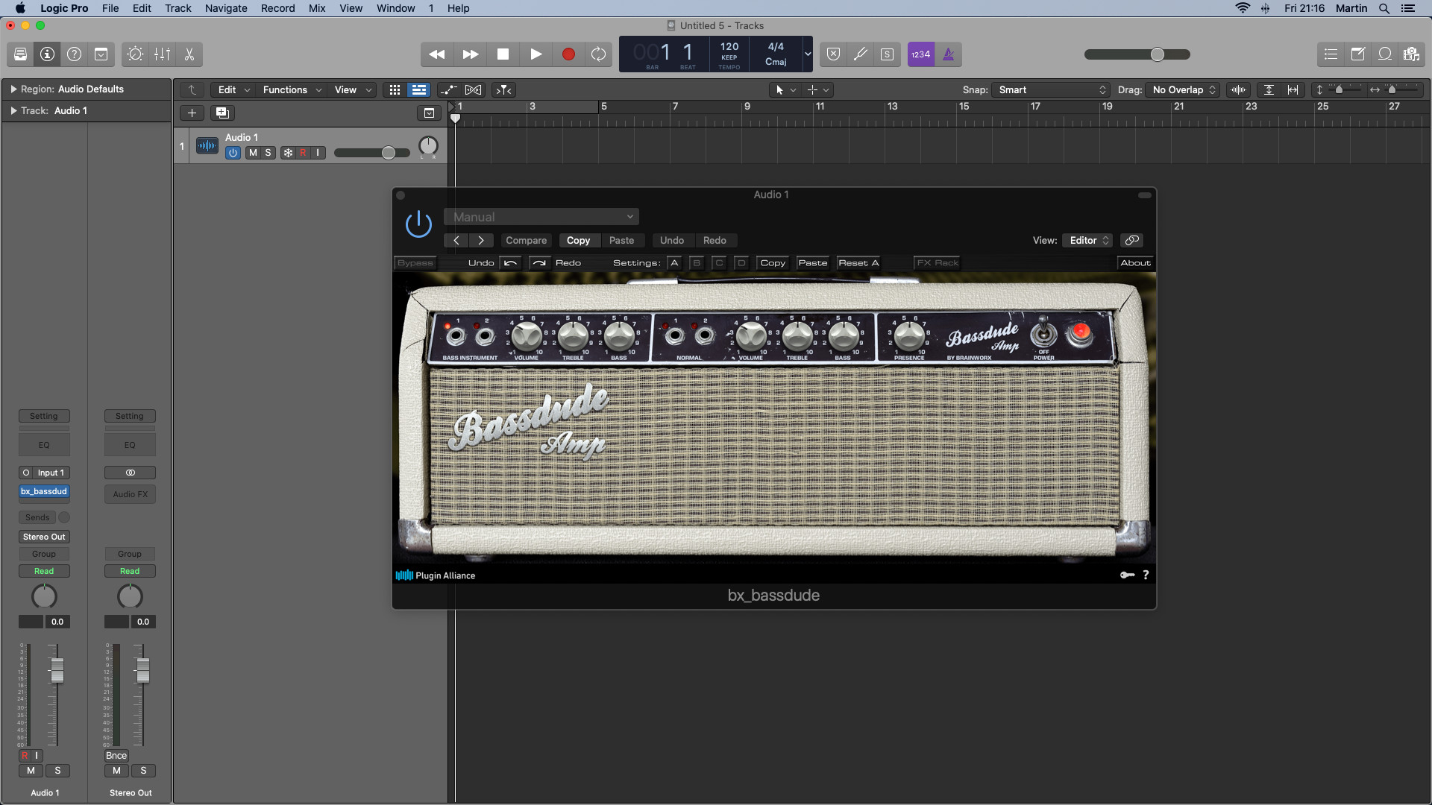Expand Track Audio 1 disclosure triangle
Image resolution: width=1432 pixels, height=805 pixels.
click(x=13, y=110)
